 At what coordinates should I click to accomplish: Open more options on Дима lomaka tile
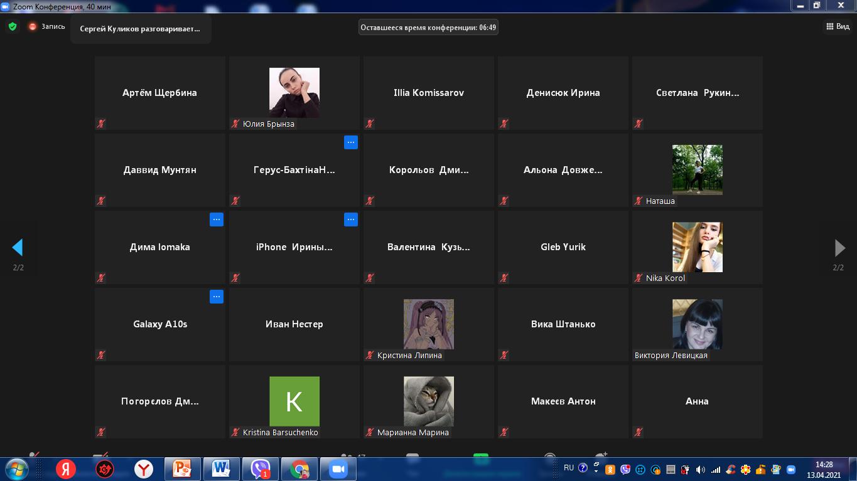(x=217, y=219)
